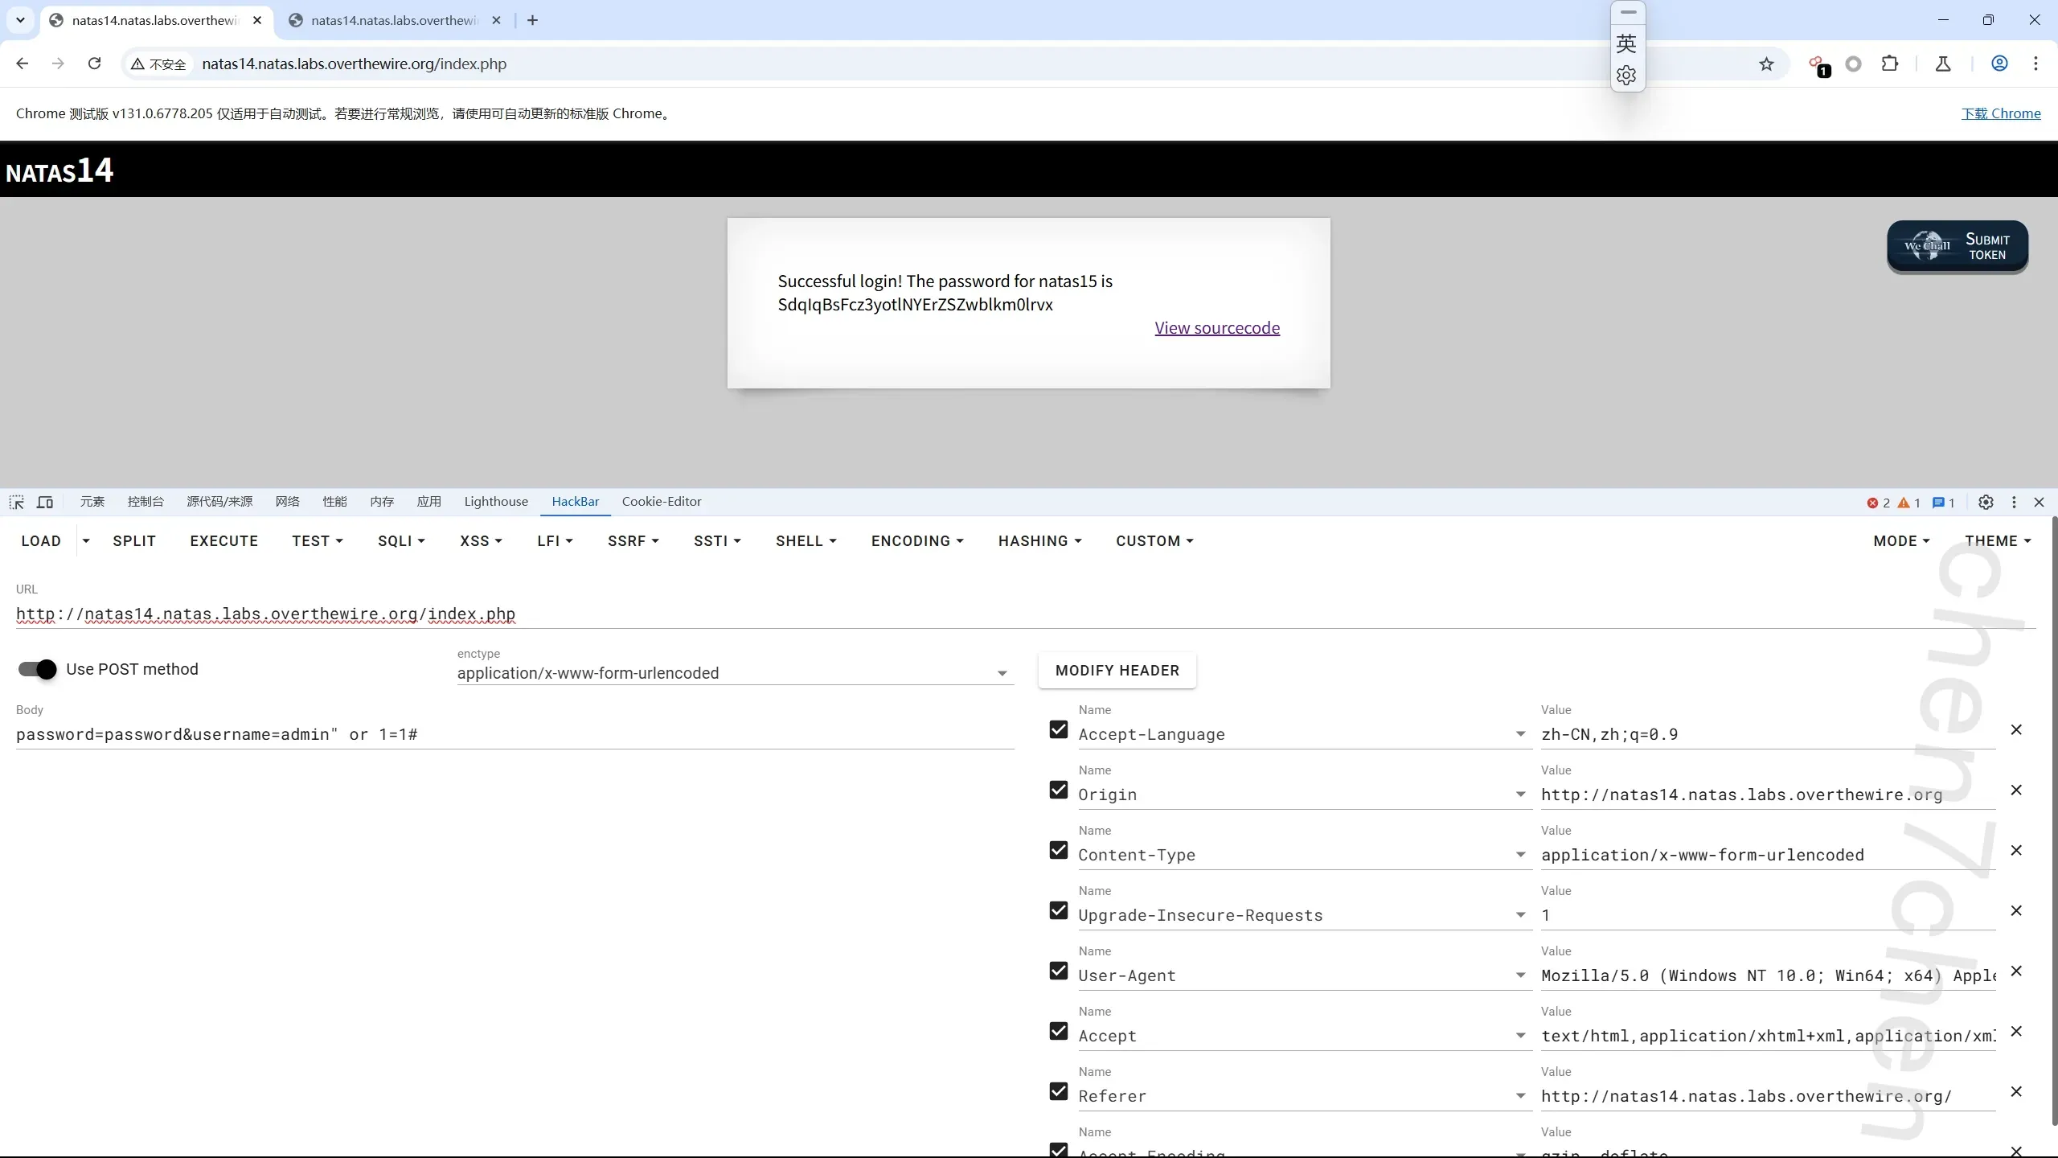Image resolution: width=2058 pixels, height=1158 pixels.
Task: Reload the page using refresh icon
Action: click(x=94, y=64)
